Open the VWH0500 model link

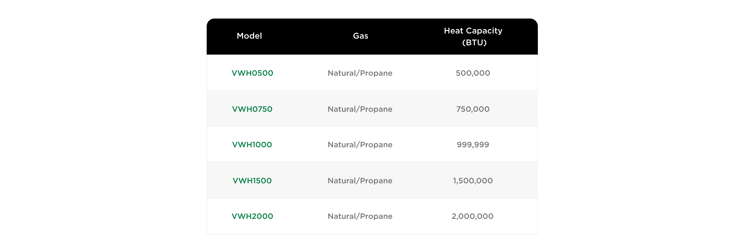(252, 73)
